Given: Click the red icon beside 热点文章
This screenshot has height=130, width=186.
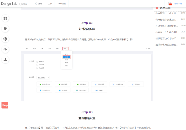Looking at the screenshot, I should (x=157, y=8).
